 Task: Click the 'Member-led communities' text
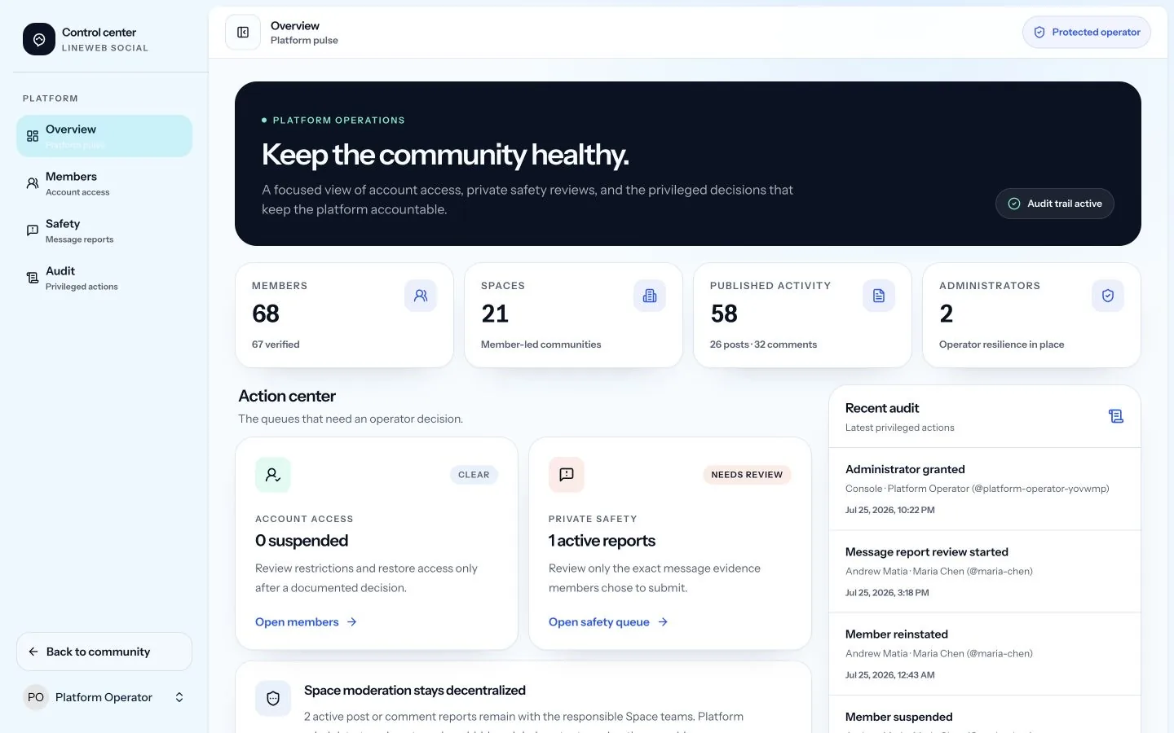pyautogui.click(x=541, y=345)
